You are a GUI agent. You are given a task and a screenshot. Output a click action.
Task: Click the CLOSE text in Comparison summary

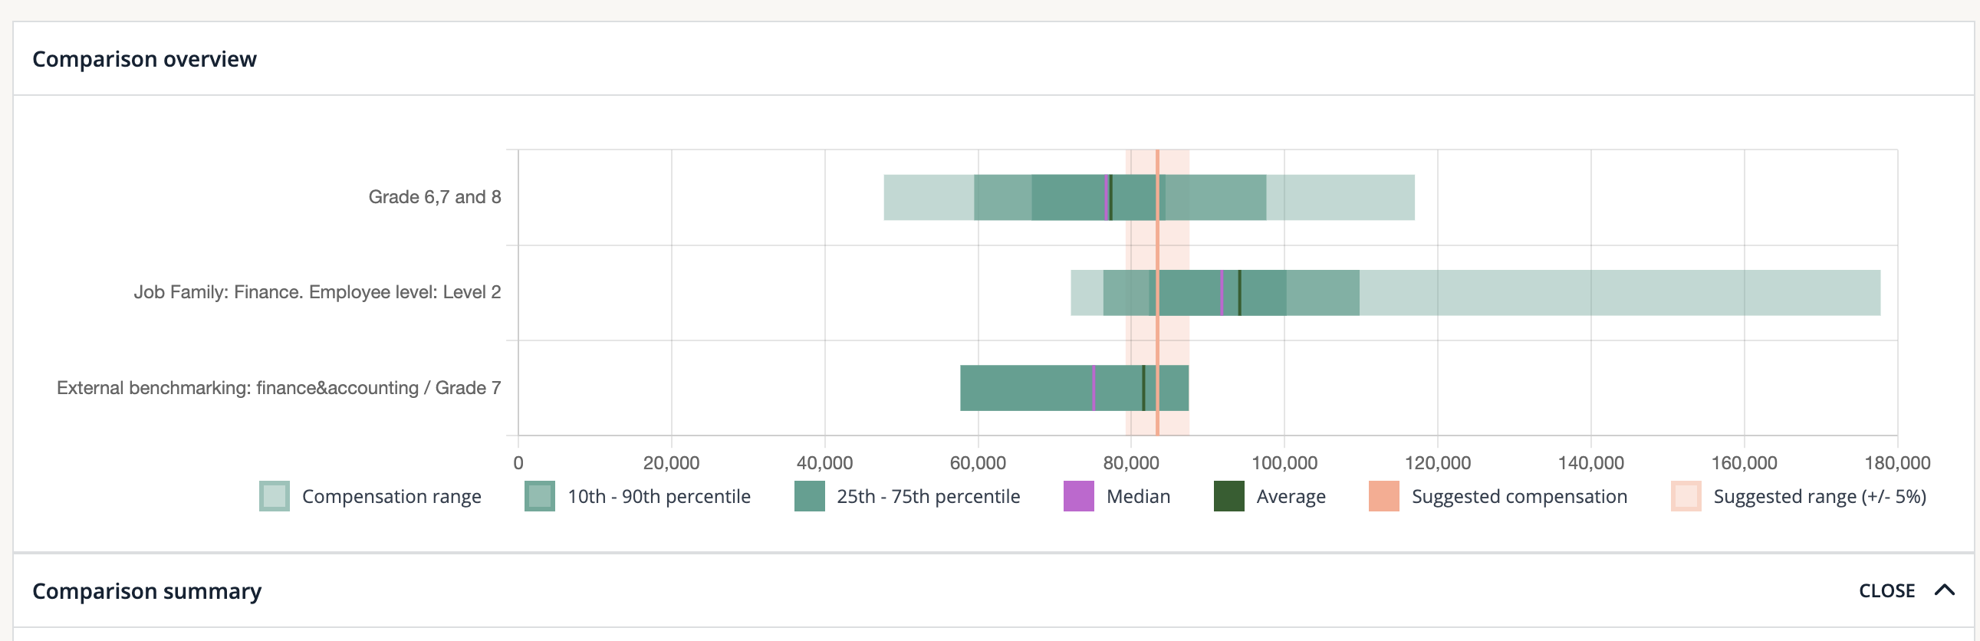1886,591
